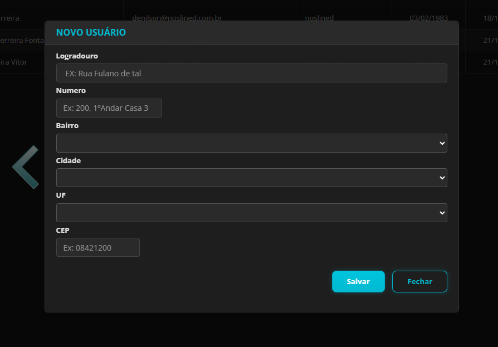
Task: Click the Numero input field
Action: (109, 108)
